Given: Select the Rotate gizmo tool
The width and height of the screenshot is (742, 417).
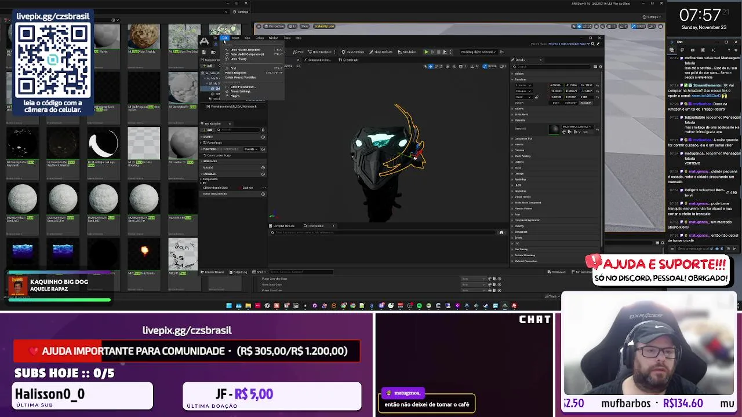Looking at the screenshot, I should pos(436,66).
